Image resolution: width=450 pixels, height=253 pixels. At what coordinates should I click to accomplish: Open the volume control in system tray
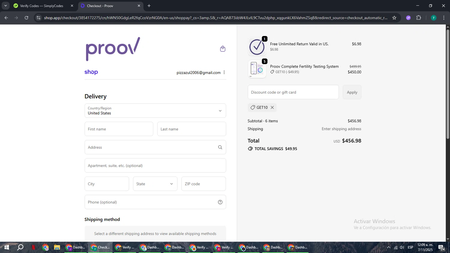(x=402, y=247)
